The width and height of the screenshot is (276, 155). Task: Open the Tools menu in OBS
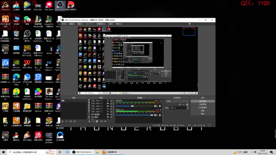110,24
